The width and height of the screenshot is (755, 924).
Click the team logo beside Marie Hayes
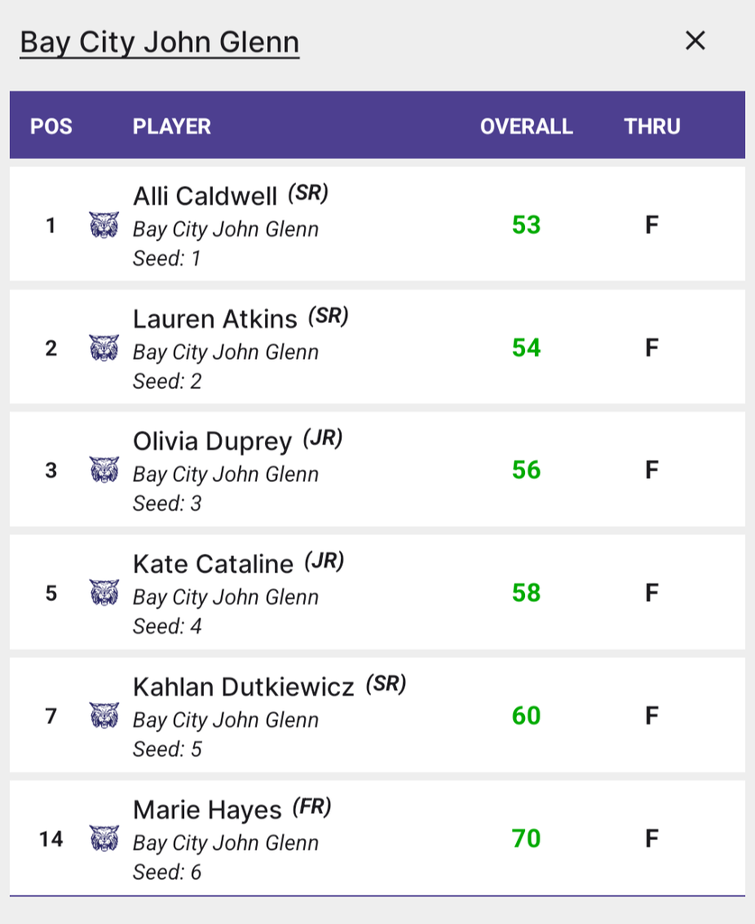point(105,838)
